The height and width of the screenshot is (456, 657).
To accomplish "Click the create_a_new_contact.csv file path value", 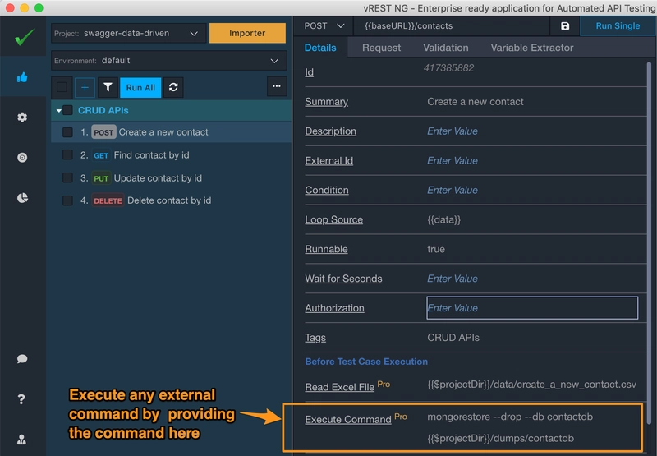I will coord(531,385).
